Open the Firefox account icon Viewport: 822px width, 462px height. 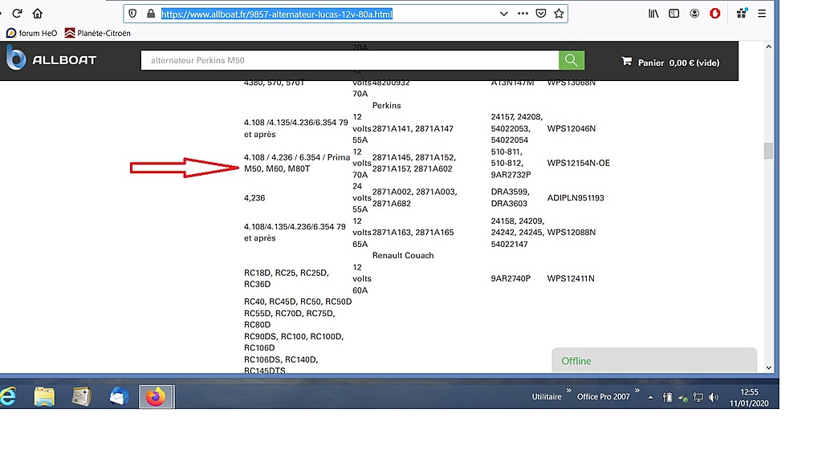[694, 14]
